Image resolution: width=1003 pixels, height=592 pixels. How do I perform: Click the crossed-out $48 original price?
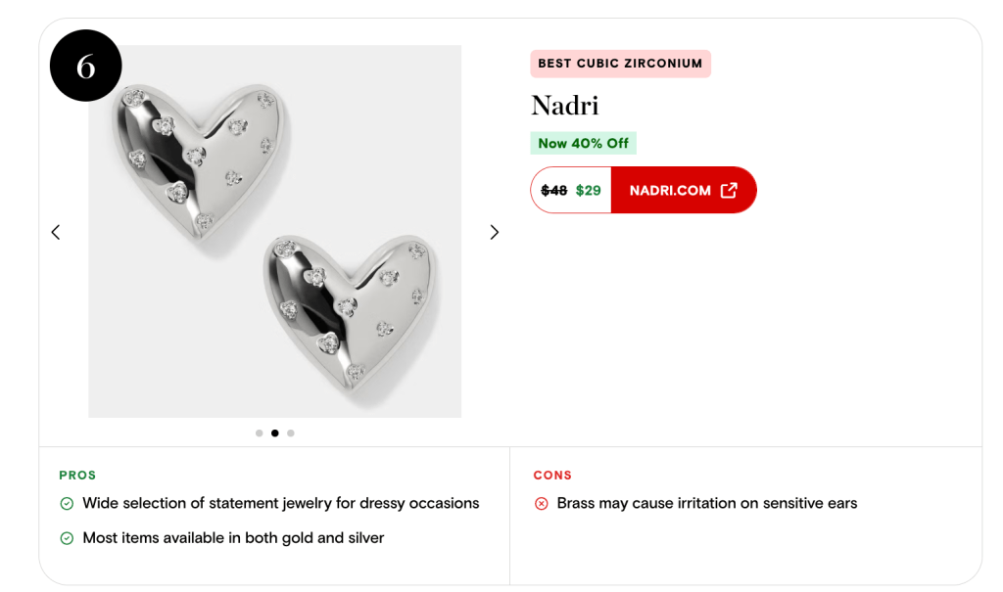554,190
